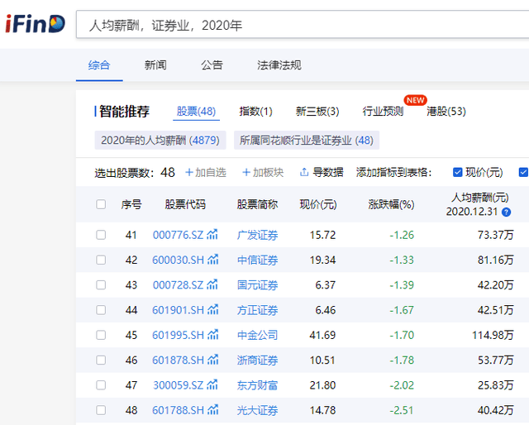Click the search box with 人均薪酬 query
This screenshot has height=425, width=529.
click(303, 25)
